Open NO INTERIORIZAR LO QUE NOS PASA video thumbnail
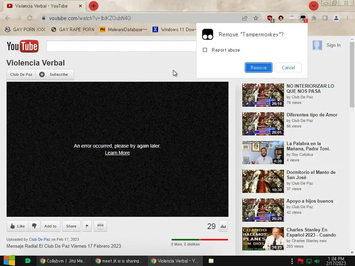This screenshot has height=266, width=355. tap(263, 95)
